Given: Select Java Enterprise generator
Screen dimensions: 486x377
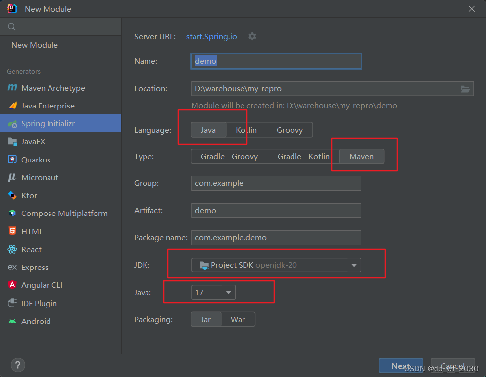Looking at the screenshot, I should 61,106.
